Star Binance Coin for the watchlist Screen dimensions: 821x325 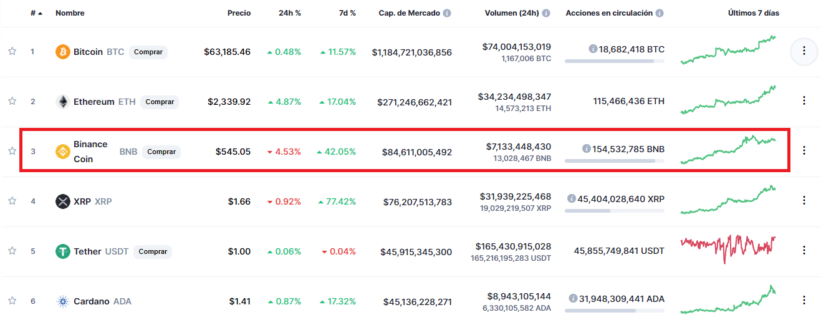pos(12,151)
